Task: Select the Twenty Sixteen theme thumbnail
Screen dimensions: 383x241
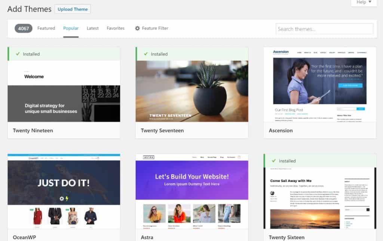Action: pyautogui.click(x=320, y=198)
